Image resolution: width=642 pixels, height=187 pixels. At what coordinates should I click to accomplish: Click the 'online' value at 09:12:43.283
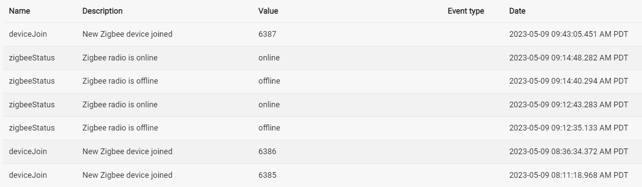pyautogui.click(x=269, y=105)
